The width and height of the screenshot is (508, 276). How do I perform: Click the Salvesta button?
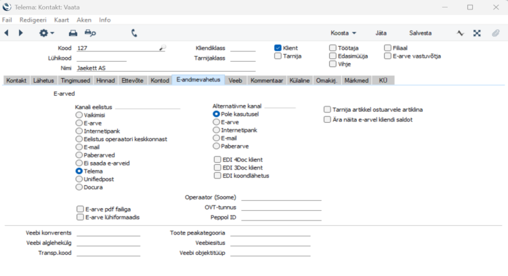pyautogui.click(x=420, y=33)
